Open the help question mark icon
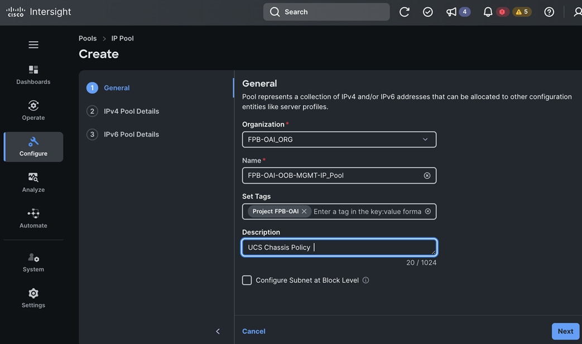 click(549, 12)
